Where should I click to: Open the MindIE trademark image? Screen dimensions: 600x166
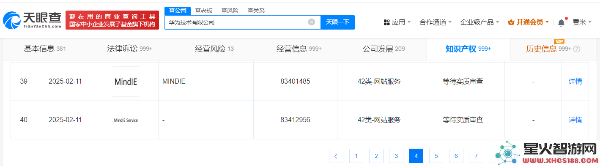tap(126, 82)
